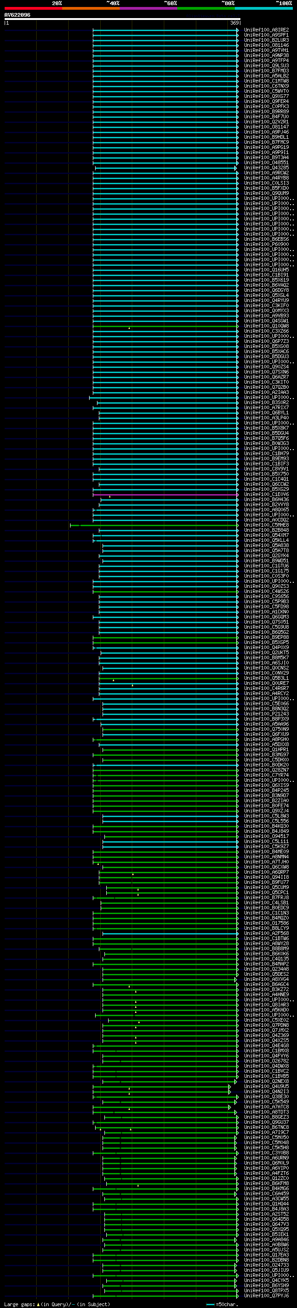Select the UniRef100_B5IEK1 hit label
This screenshot has height=1308, width=297.
(266, 1234)
